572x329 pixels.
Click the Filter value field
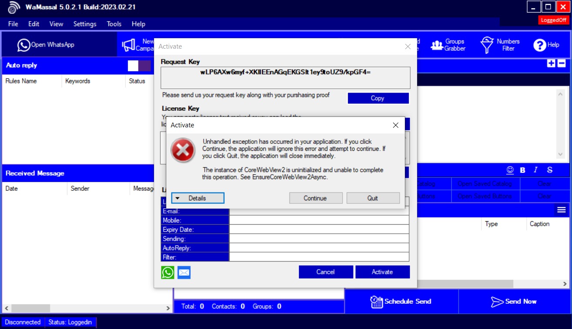tap(319, 257)
